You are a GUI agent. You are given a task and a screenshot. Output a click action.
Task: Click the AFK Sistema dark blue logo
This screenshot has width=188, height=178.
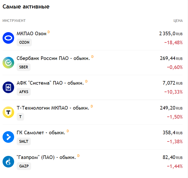[x=8, y=87]
